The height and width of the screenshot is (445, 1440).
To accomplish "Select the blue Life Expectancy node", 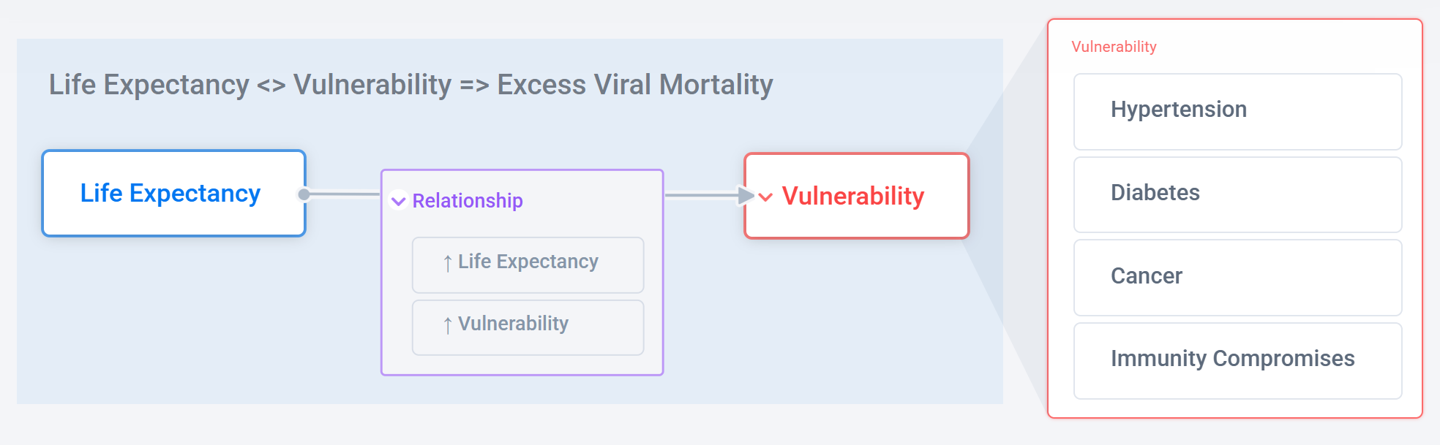I will [x=173, y=194].
